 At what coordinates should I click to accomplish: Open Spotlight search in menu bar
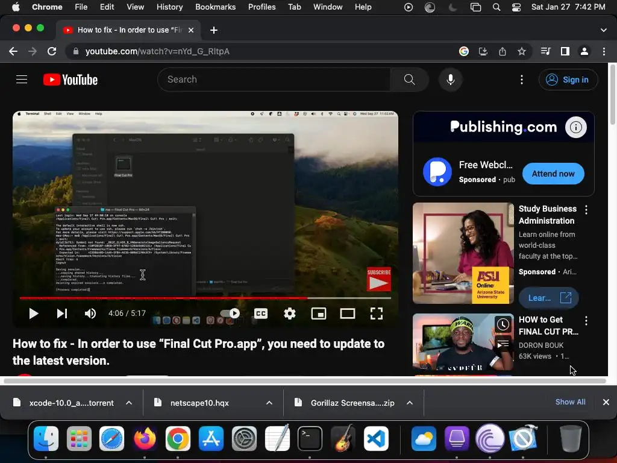click(496, 7)
